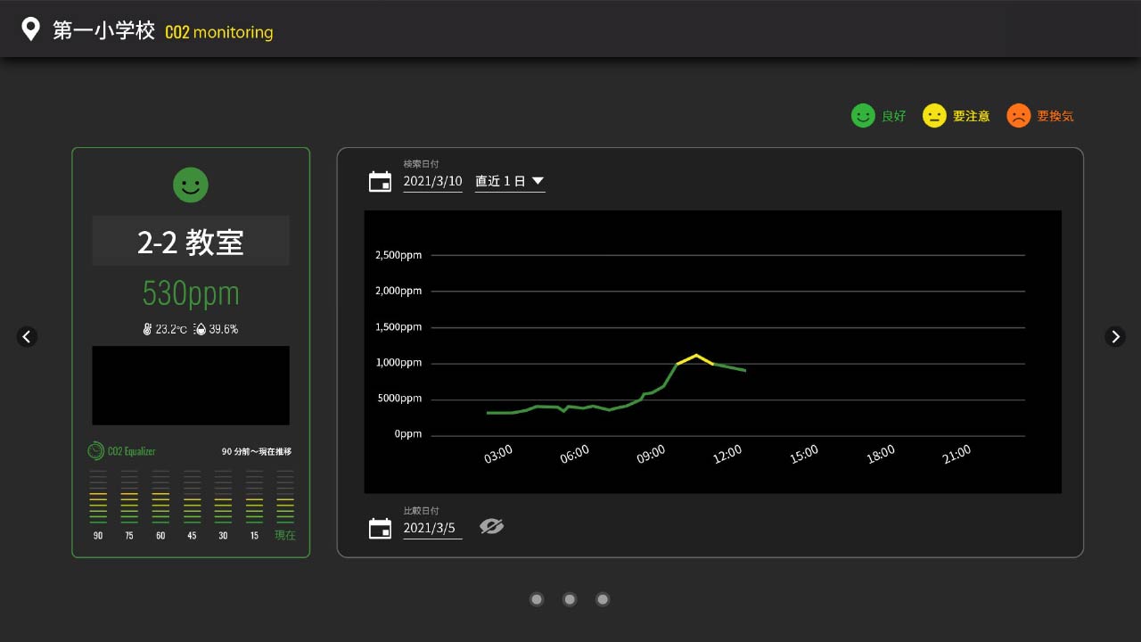Click the 第一小学校 school title
Viewport: 1141px width, 642px height.
tap(103, 31)
